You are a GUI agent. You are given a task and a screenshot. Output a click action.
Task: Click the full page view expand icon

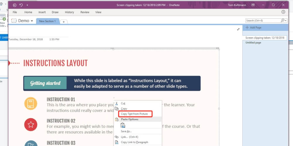pyautogui.click(x=238, y=29)
